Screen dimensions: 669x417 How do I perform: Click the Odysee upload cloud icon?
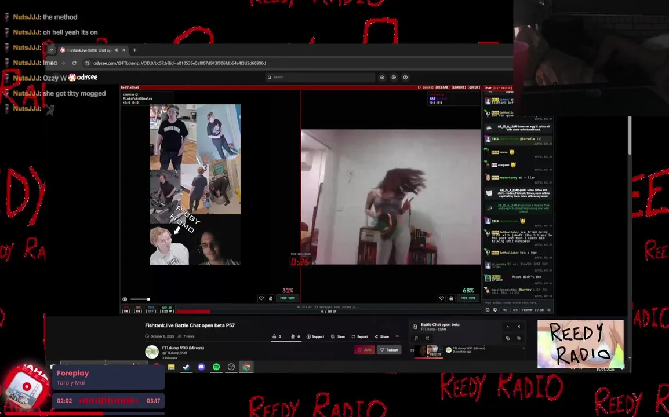pyautogui.click(x=382, y=77)
